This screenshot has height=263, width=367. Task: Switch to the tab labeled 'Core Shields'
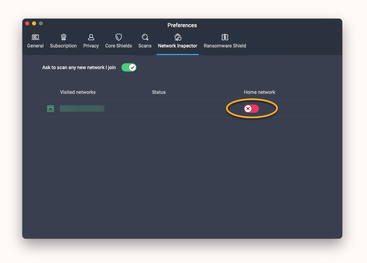click(119, 46)
